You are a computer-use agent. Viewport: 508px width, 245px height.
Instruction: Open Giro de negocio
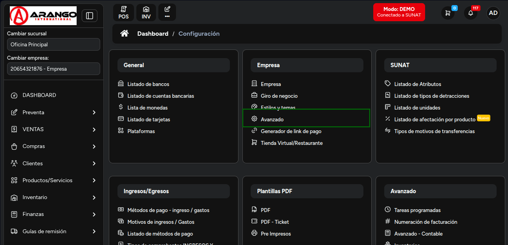tap(279, 96)
